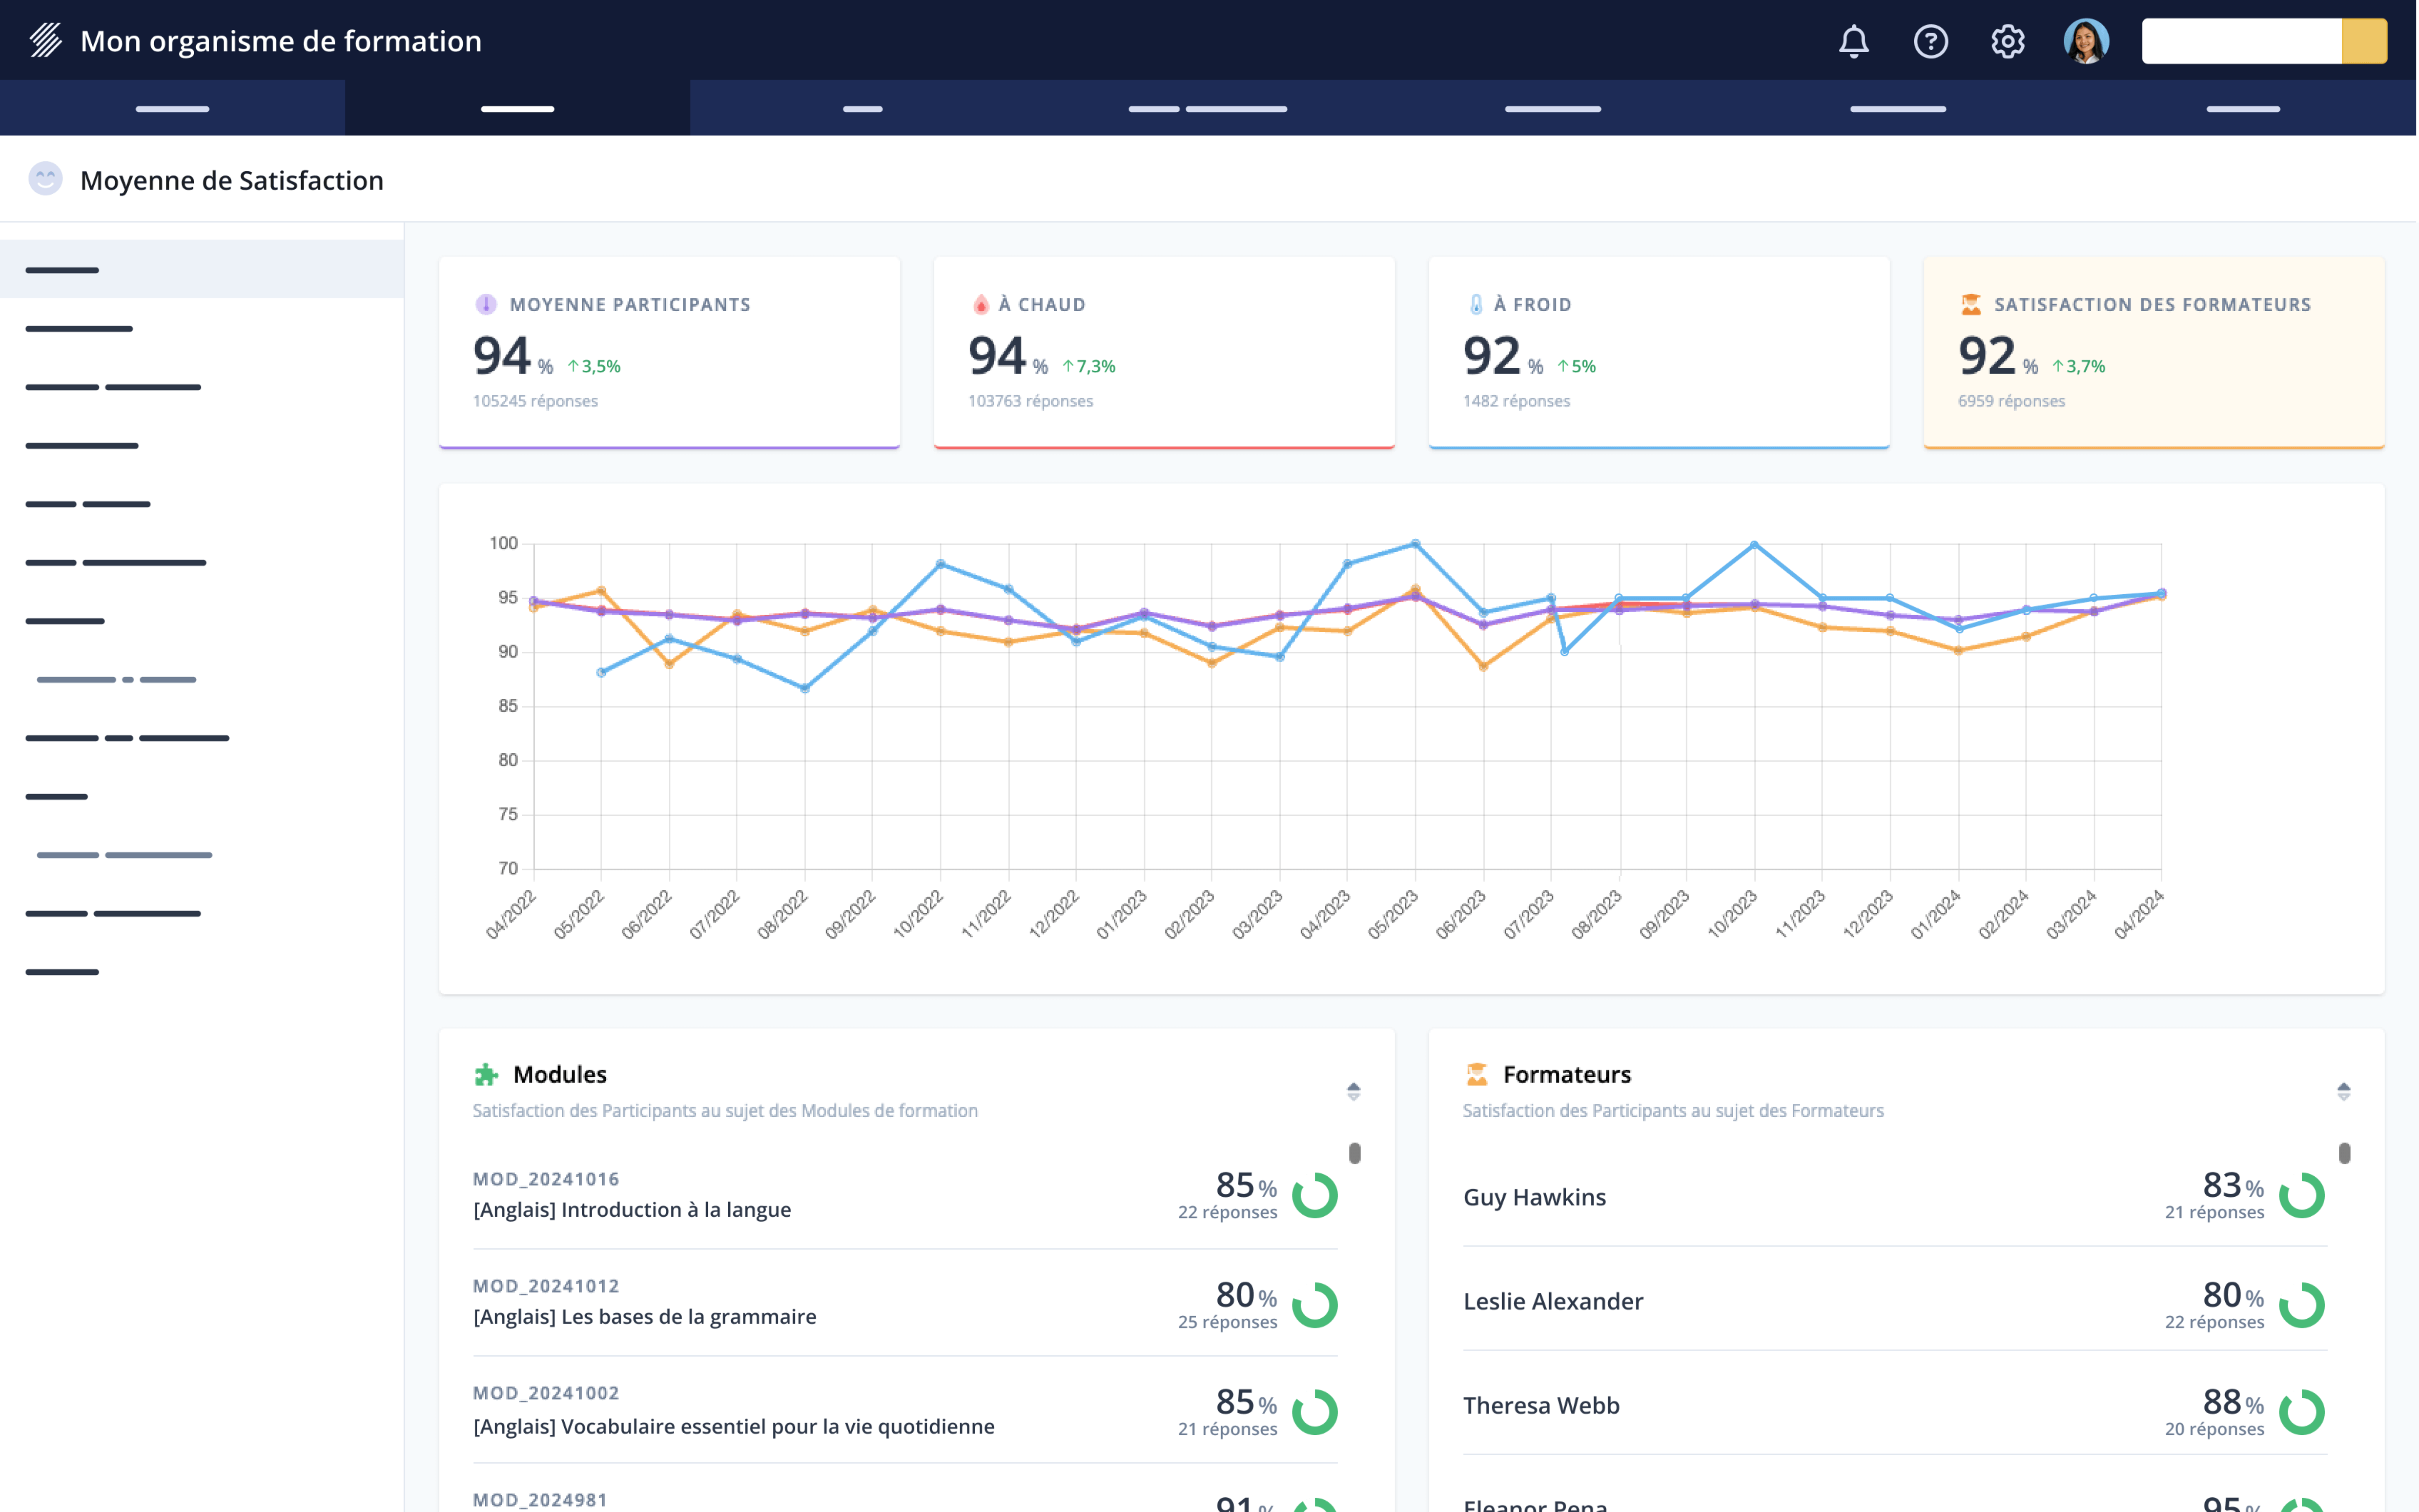Image resolution: width=2419 pixels, height=1512 pixels.
Task: Open the Satisfaction des Formateurs card
Action: coord(2154,353)
